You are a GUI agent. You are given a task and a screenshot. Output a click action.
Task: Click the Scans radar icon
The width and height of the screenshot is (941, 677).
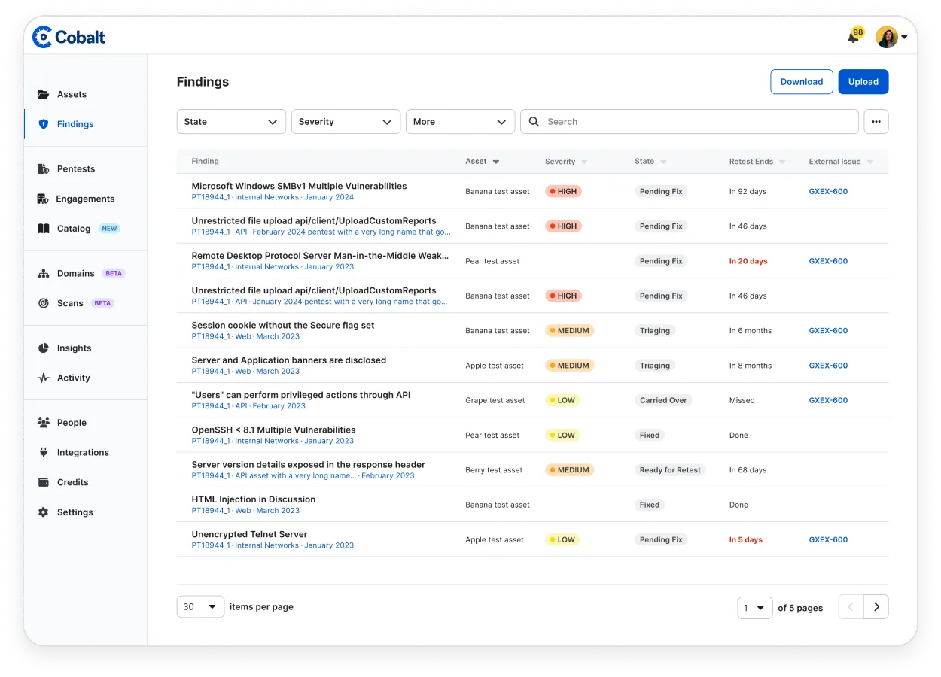coord(44,303)
